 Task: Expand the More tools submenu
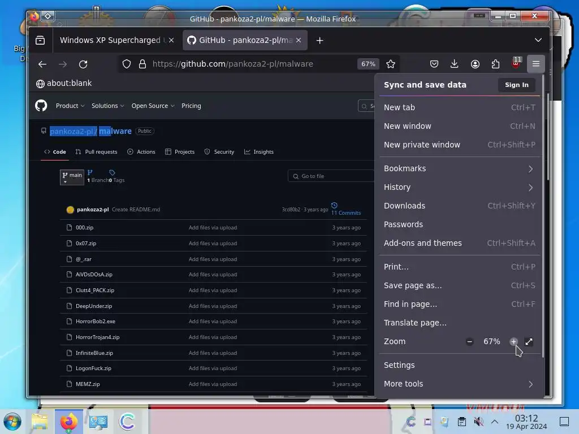click(x=459, y=384)
